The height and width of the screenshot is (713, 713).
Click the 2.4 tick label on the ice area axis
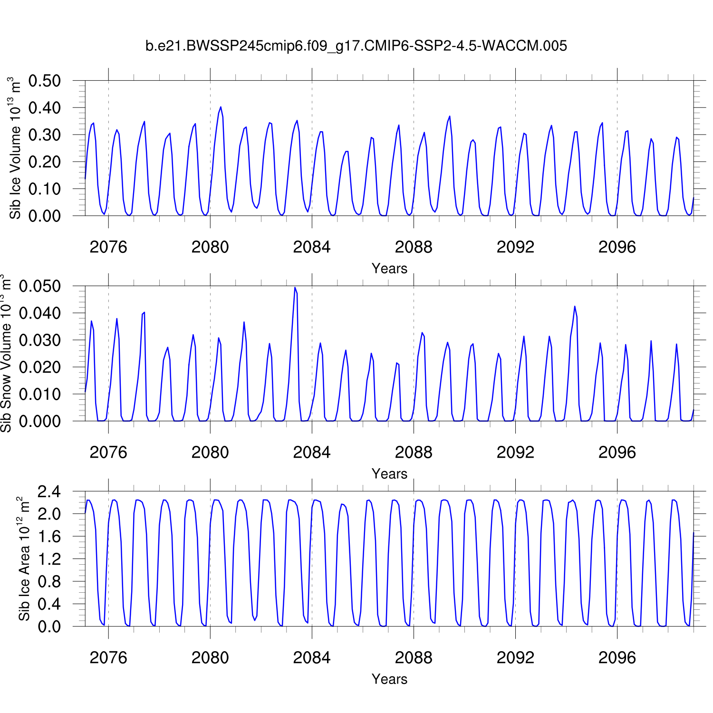49,491
